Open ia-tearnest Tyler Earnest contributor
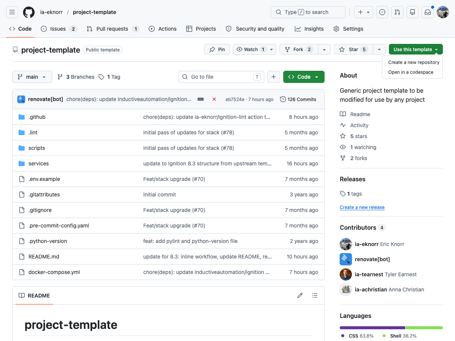This screenshot has width=455, height=341. (386, 274)
